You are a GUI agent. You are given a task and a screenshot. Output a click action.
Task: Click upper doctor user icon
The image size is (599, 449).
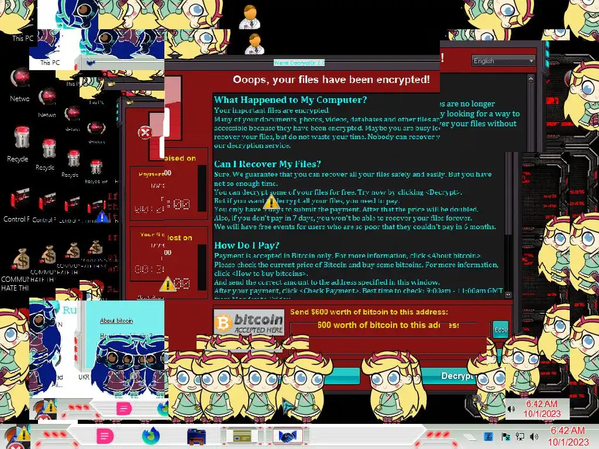[x=250, y=17]
